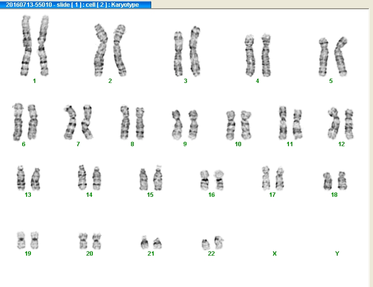This screenshot has height=287, width=373.
Task: Select the chromosome 19 pair image
Action: pyautogui.click(x=28, y=240)
